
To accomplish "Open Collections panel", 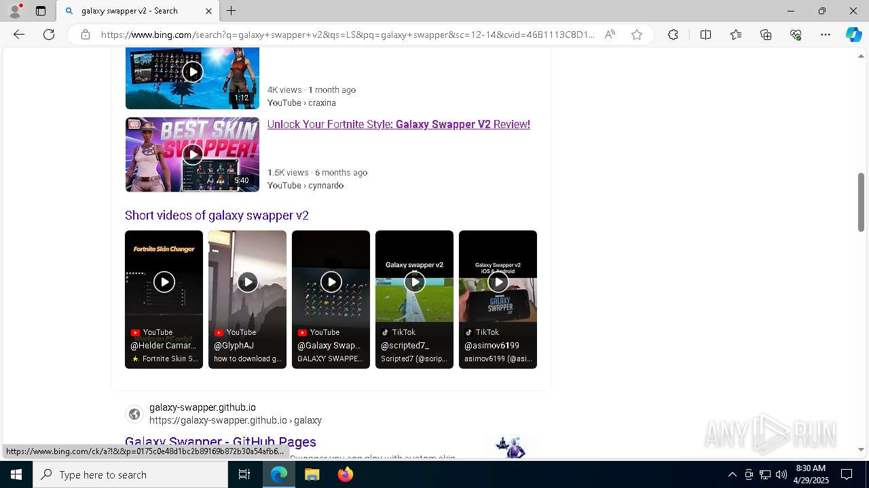I will [x=766, y=35].
